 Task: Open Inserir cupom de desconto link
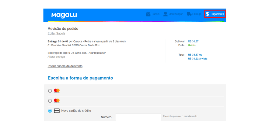tap(65, 66)
